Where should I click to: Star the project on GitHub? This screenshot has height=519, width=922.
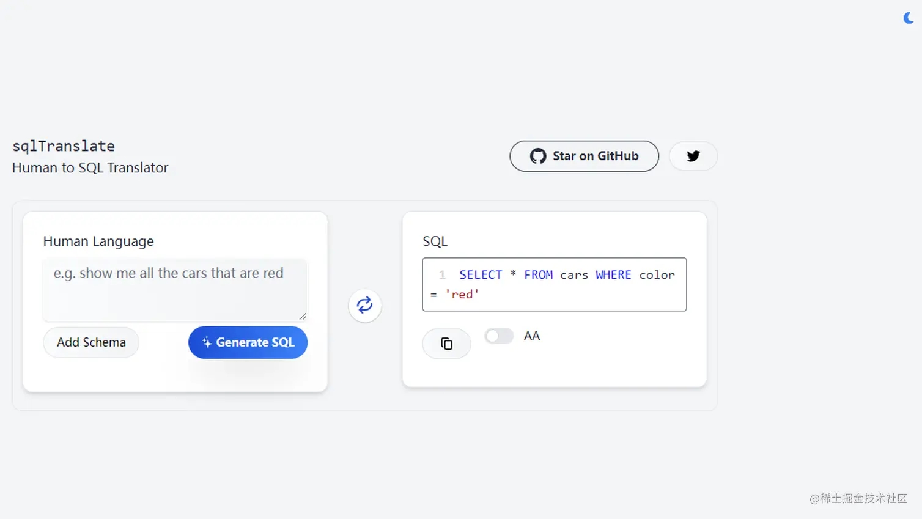[x=584, y=156]
